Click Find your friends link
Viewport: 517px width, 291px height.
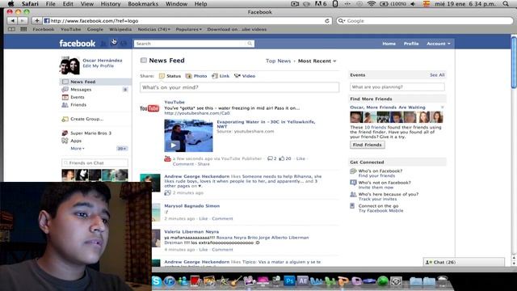coord(376,176)
